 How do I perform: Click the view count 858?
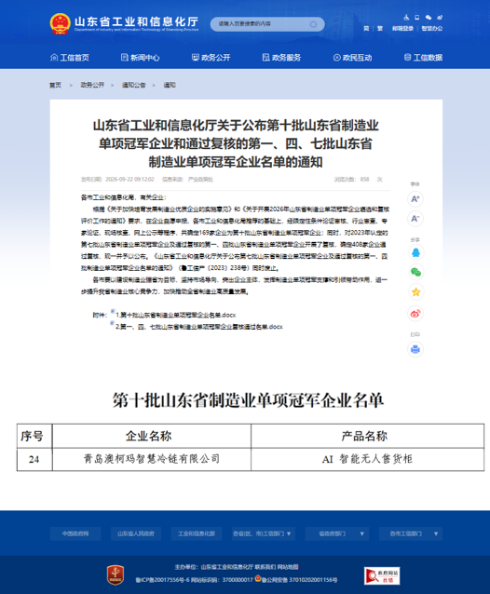[x=364, y=179]
